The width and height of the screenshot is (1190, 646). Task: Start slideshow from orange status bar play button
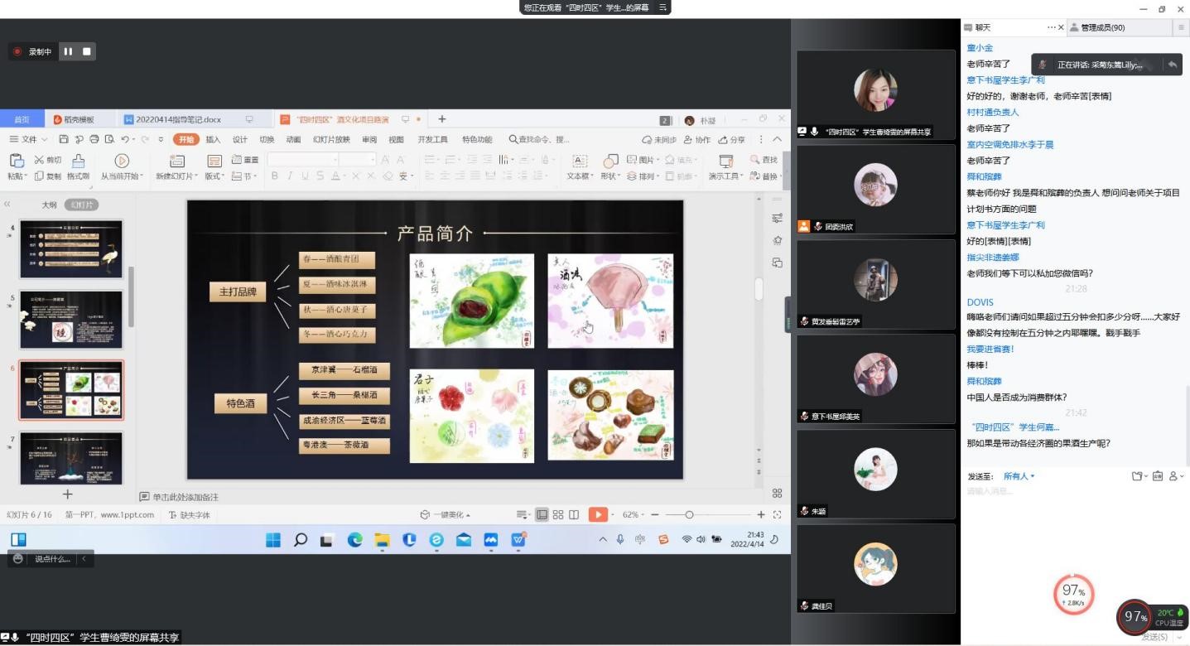click(597, 514)
